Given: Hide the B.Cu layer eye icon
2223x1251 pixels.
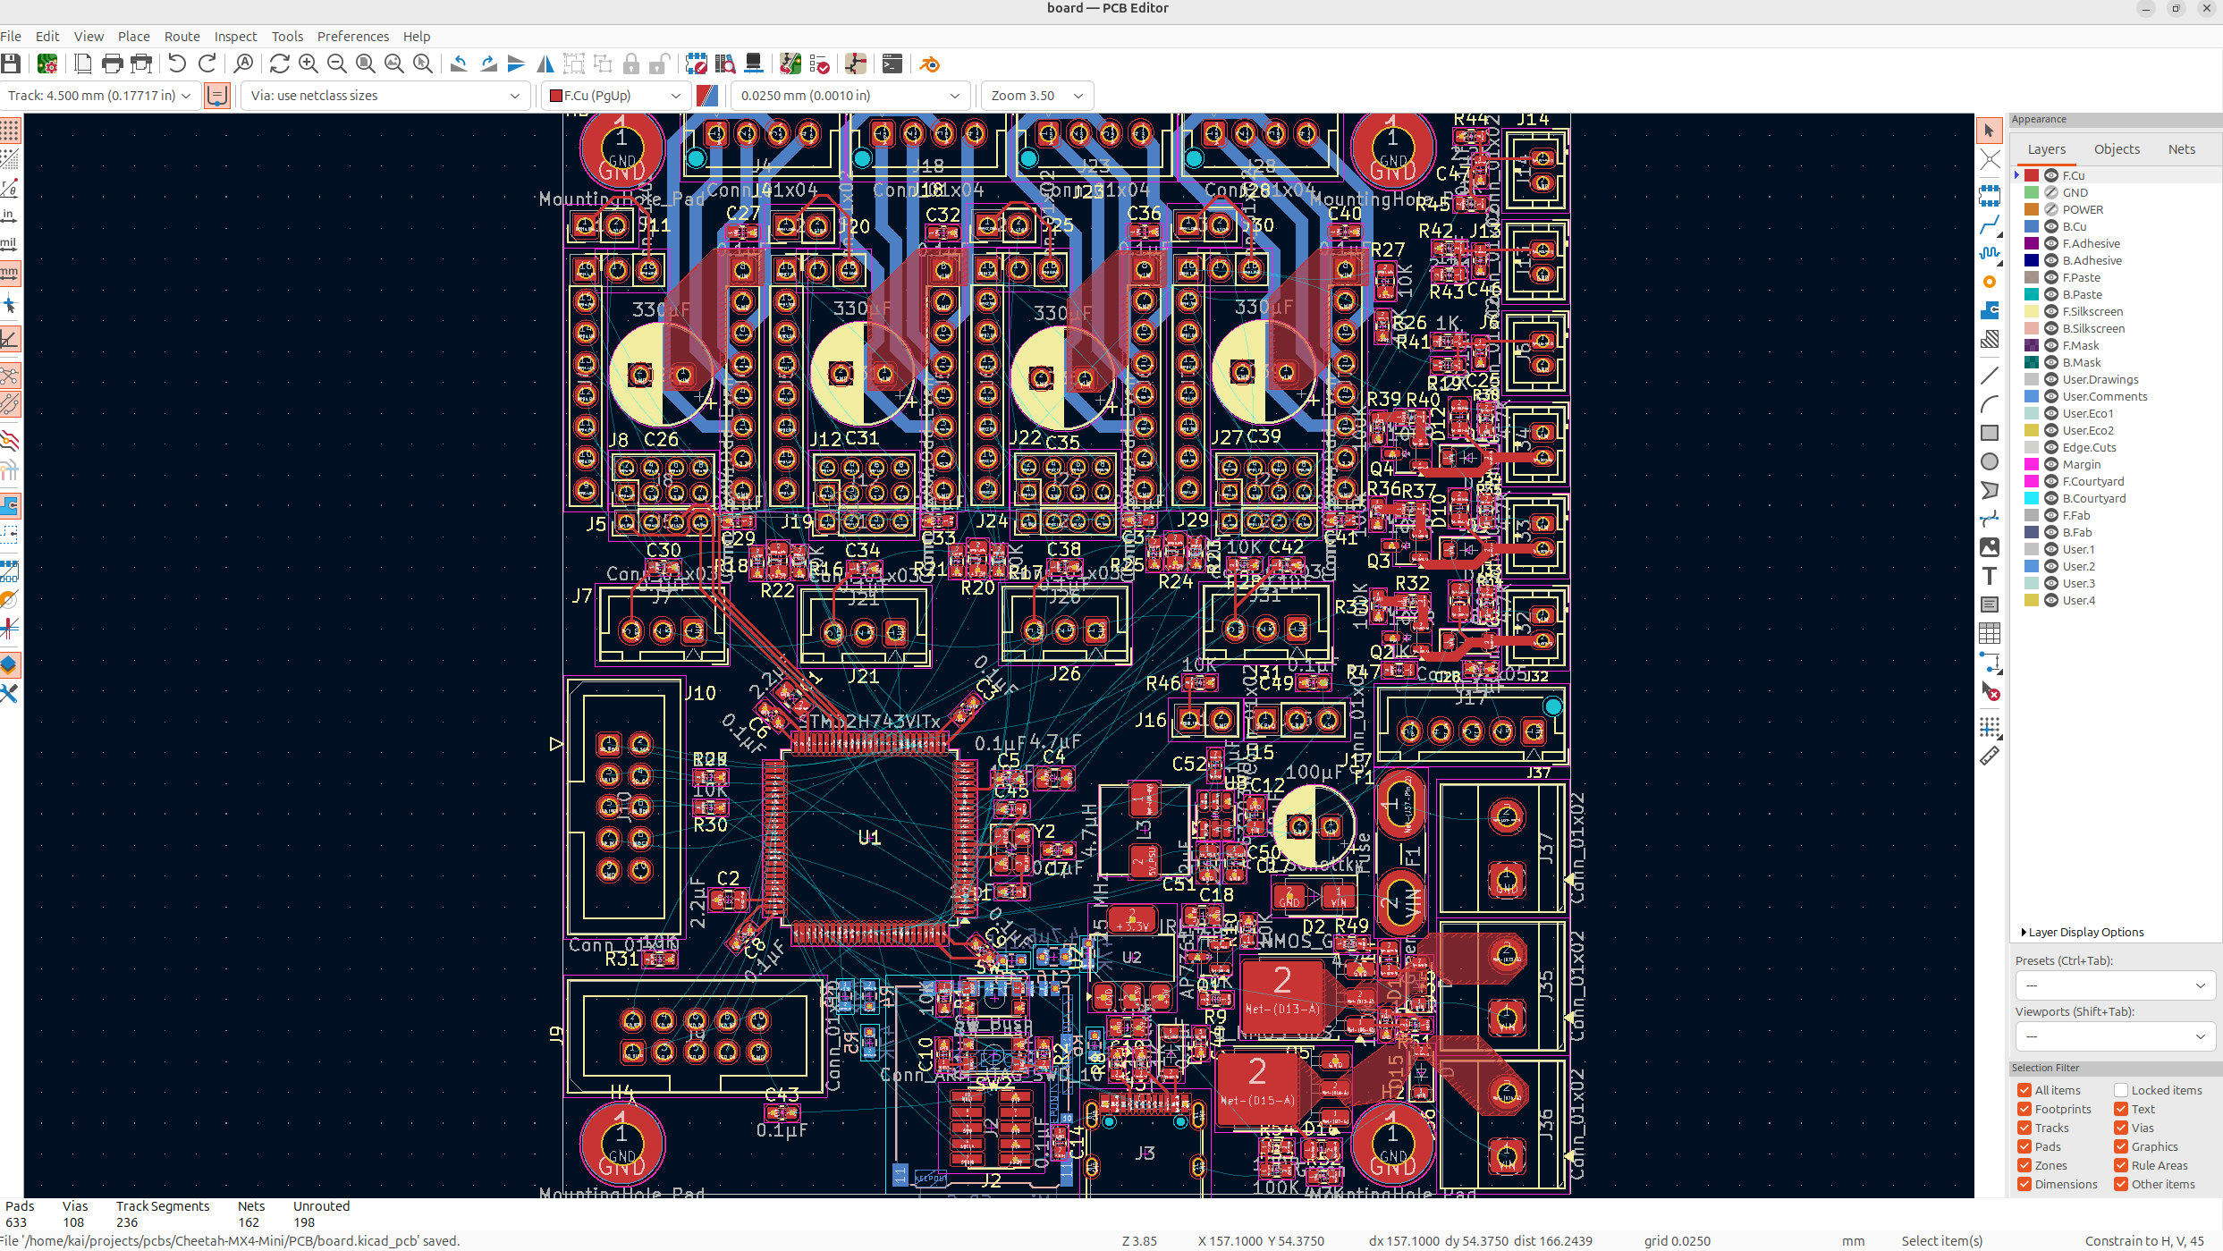Looking at the screenshot, I should pyautogui.click(x=2051, y=226).
